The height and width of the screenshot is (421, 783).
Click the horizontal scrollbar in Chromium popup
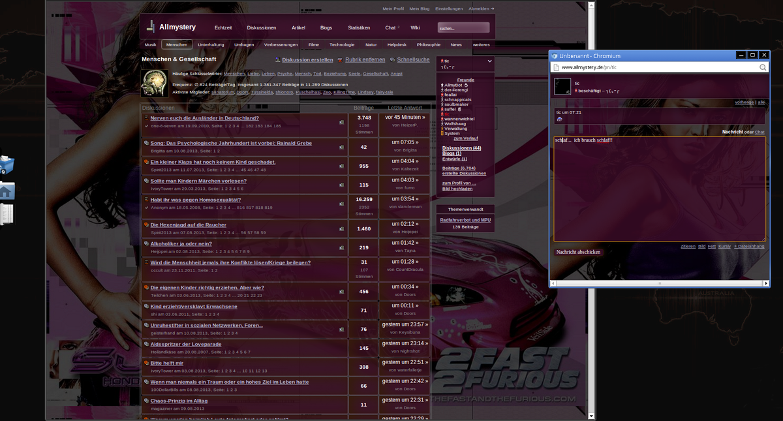[x=658, y=283]
